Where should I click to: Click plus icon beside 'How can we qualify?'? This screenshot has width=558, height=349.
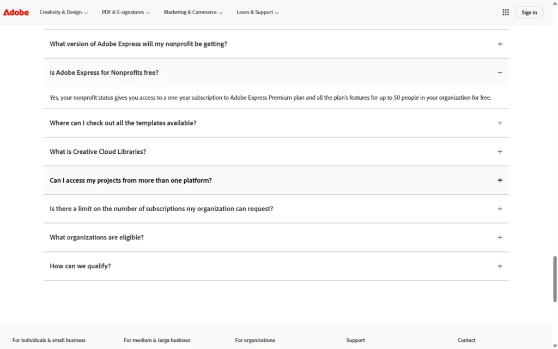pos(500,266)
